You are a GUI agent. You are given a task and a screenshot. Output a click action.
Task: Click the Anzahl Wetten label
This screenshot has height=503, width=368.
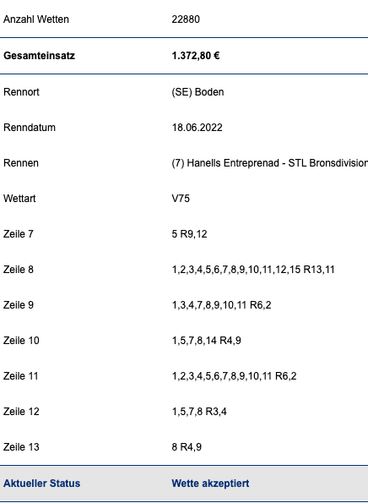(36, 19)
